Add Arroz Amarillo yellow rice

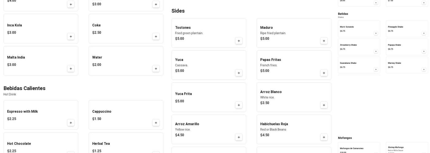(x=239, y=137)
